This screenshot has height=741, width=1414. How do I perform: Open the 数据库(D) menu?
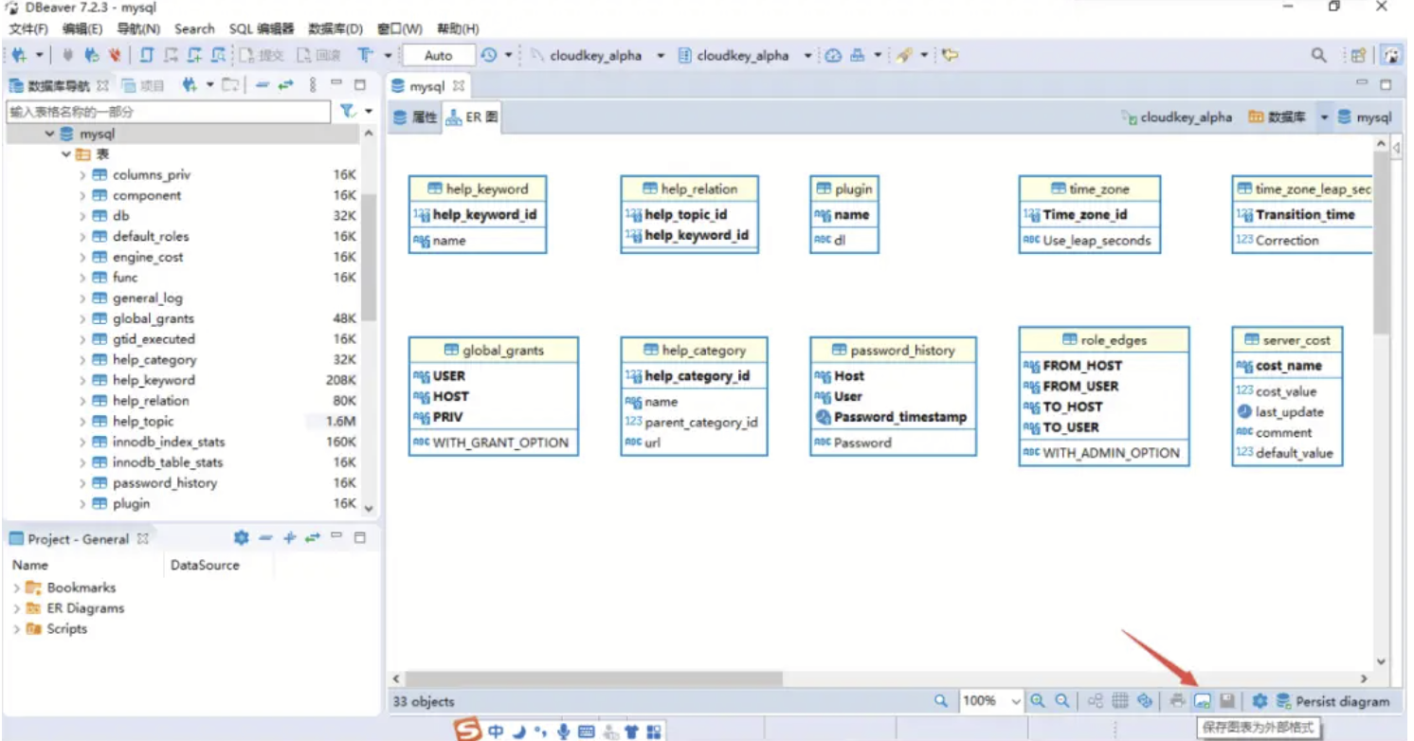(x=335, y=29)
